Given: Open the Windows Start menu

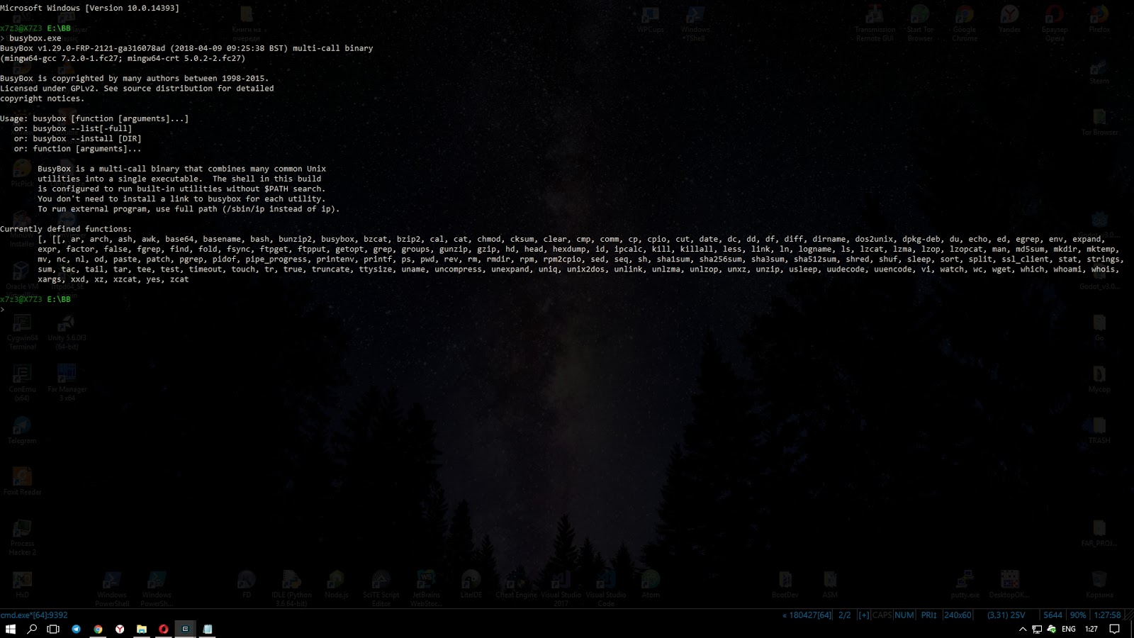Looking at the screenshot, I should 11,629.
